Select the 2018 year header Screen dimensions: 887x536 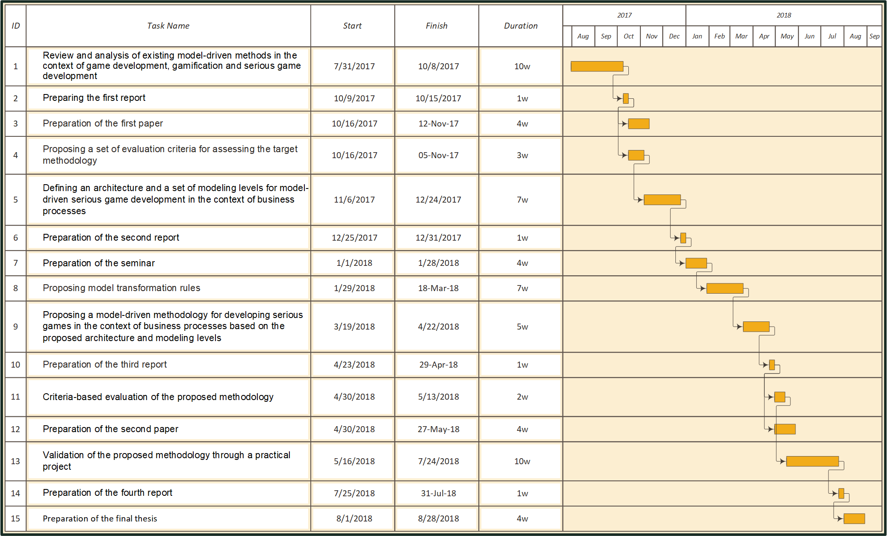click(784, 15)
